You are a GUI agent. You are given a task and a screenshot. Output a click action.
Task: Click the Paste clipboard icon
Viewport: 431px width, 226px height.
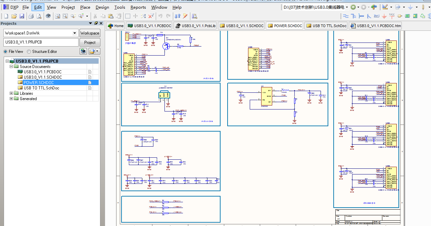[110, 16]
